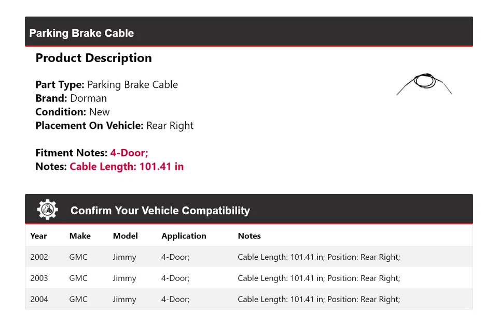Click the Condition: New line
This screenshot has height=326, width=498.
coord(73,112)
